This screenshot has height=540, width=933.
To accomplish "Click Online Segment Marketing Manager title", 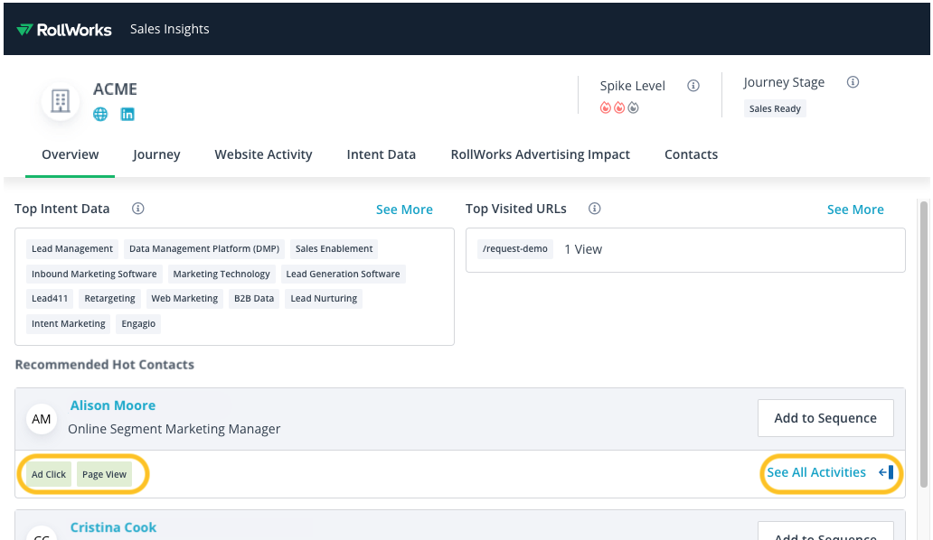I will pyautogui.click(x=174, y=429).
